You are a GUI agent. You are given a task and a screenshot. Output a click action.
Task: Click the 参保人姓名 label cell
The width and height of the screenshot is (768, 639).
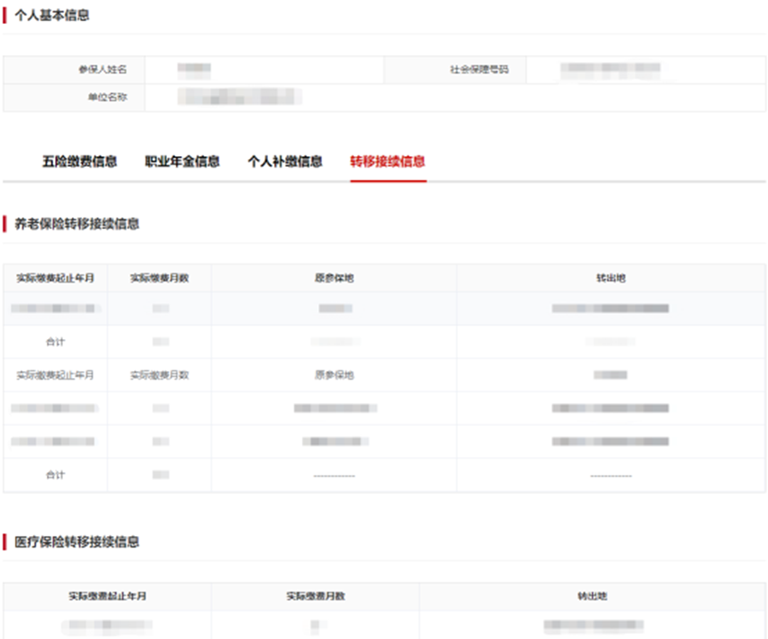(103, 69)
